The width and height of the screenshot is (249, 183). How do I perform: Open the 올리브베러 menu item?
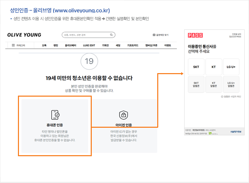click(70, 45)
